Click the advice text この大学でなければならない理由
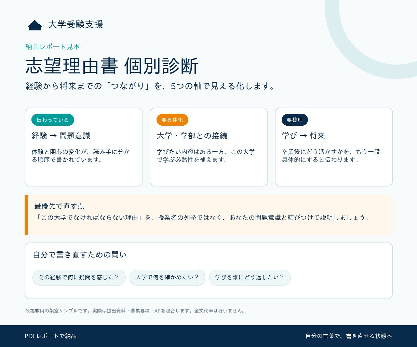The image size is (417, 347). [x=203, y=218]
